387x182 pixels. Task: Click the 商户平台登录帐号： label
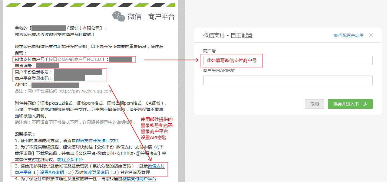[34, 72]
